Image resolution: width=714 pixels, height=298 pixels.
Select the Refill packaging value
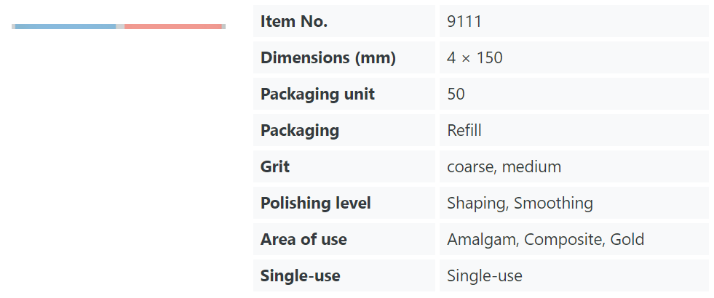click(x=464, y=131)
